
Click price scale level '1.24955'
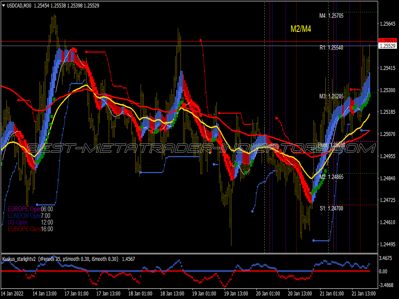[x=388, y=156]
